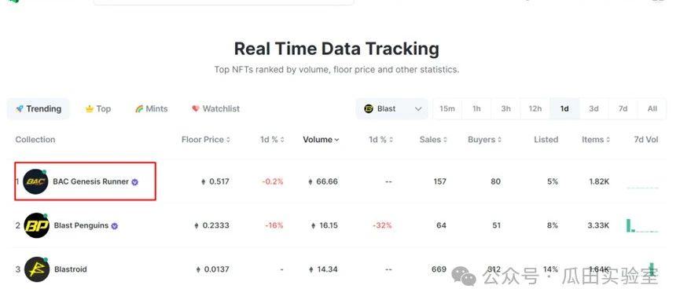Switch to the Trending tab
Screen dimensions: 680x289
[39, 108]
